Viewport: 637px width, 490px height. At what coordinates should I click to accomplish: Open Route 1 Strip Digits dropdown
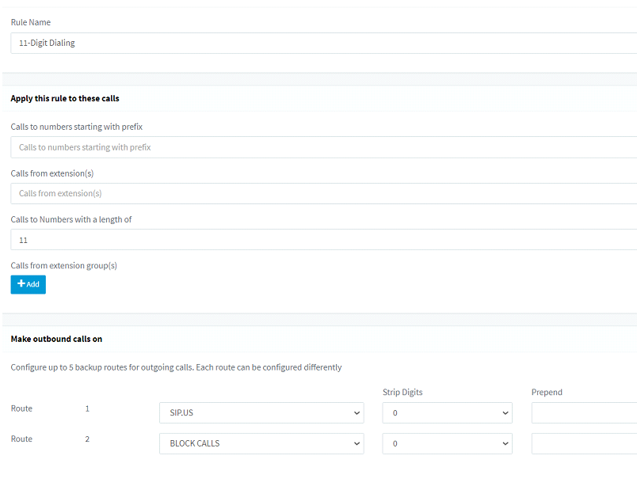point(448,413)
